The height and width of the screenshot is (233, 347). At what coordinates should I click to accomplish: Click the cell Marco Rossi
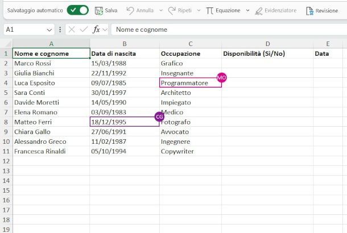point(51,63)
